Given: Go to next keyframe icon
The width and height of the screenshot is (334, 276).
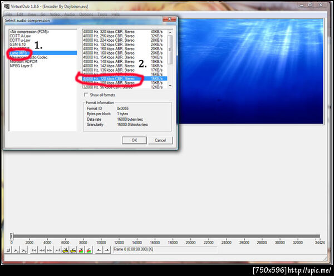Looking at the screenshot, I should coord(73,250).
